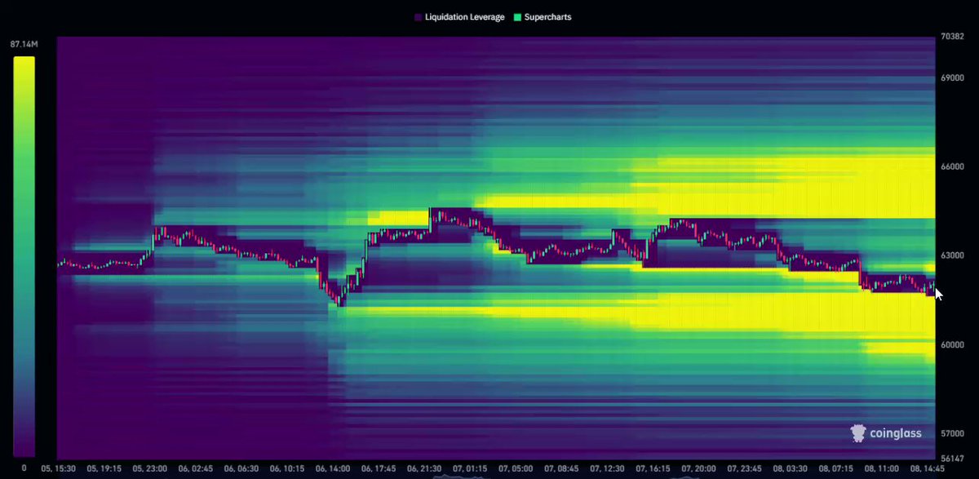This screenshot has height=479, width=979.
Task: Click the "06, 10:15" time label
Action: coord(288,469)
